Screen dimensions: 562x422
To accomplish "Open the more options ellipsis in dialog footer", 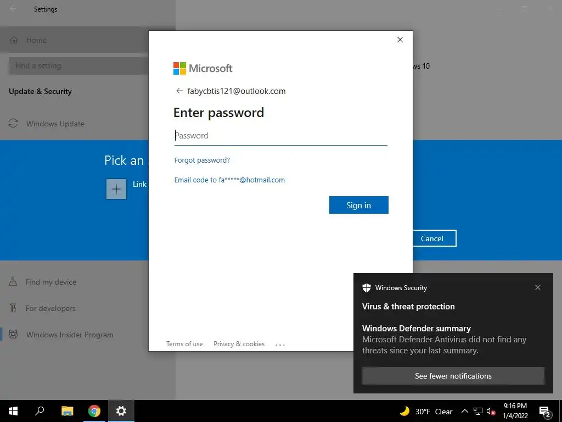I will [x=280, y=345].
